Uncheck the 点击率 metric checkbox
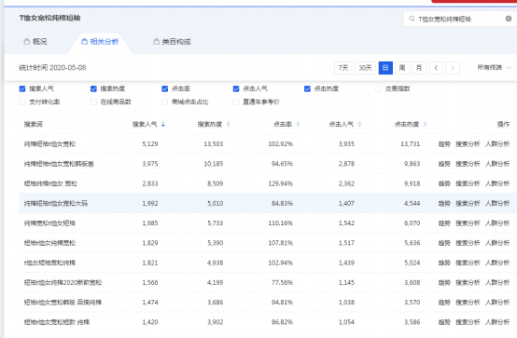The height and width of the screenshot is (338, 517). tap(165, 88)
